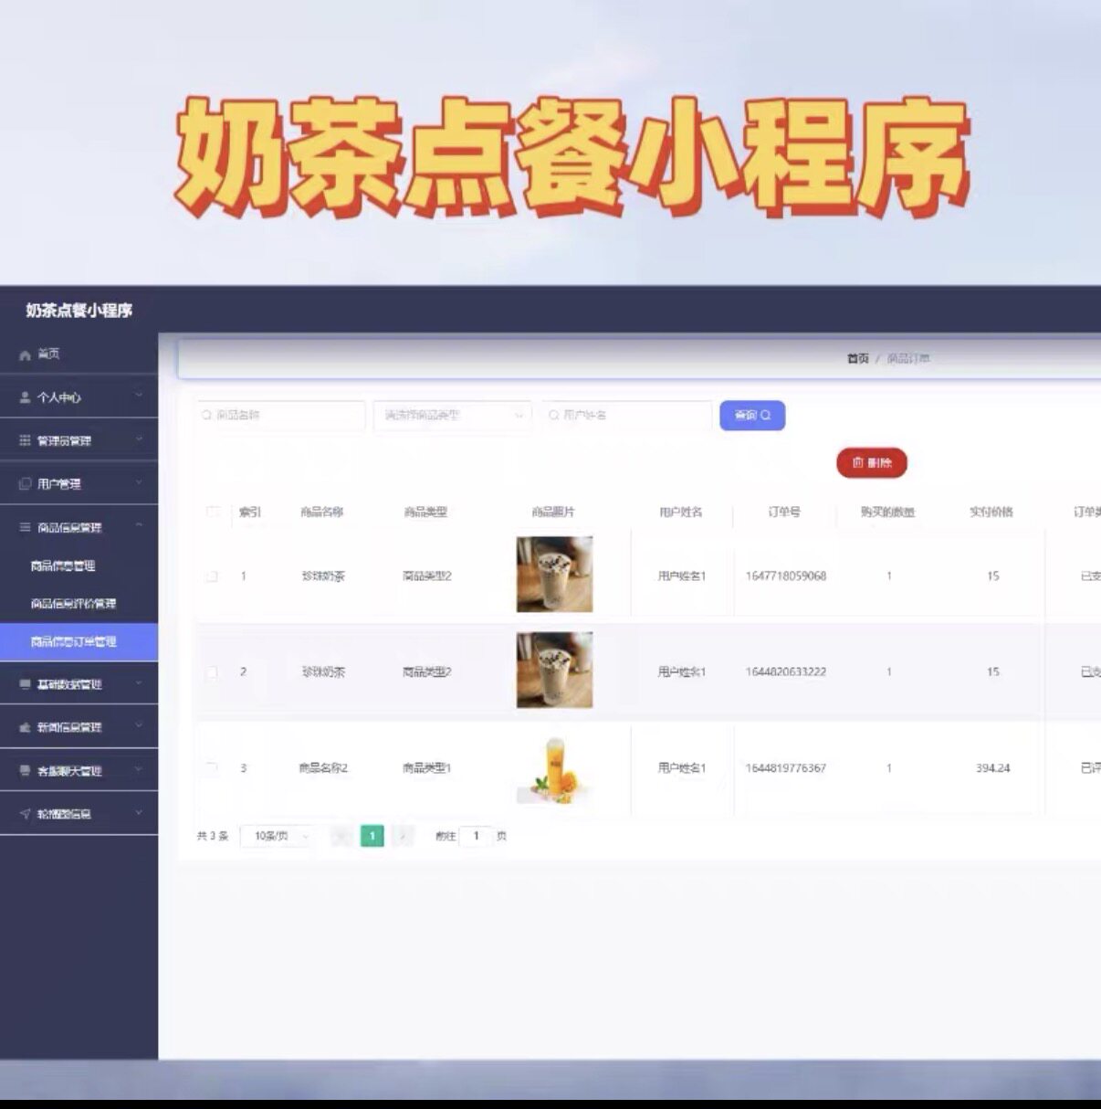Open row 1 milk tea thumbnail

555,575
